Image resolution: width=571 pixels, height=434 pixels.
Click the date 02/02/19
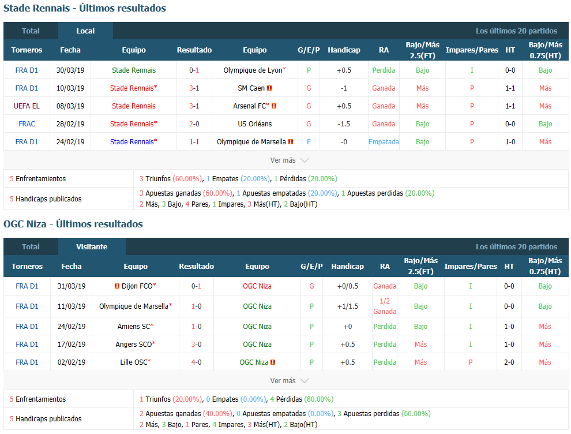coord(72,362)
